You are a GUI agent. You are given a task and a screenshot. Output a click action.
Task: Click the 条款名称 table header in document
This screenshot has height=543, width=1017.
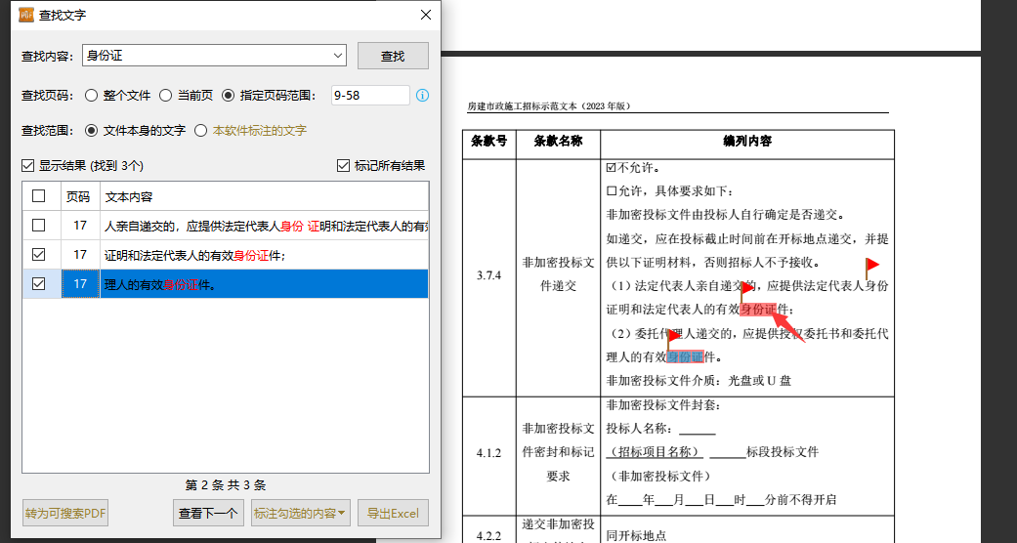tap(558, 142)
